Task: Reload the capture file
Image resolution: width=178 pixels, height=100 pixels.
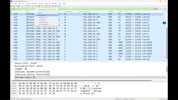Action: 29,6
